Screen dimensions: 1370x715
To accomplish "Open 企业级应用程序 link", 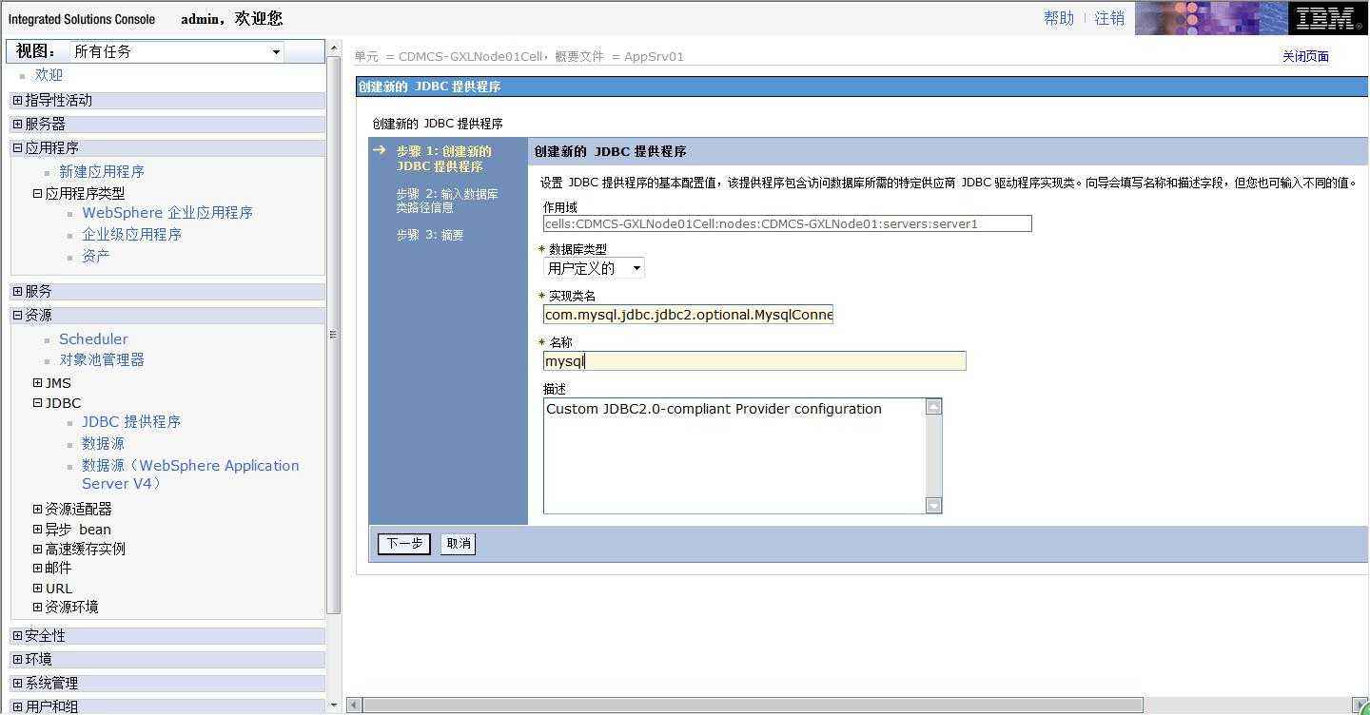I will [x=131, y=235].
